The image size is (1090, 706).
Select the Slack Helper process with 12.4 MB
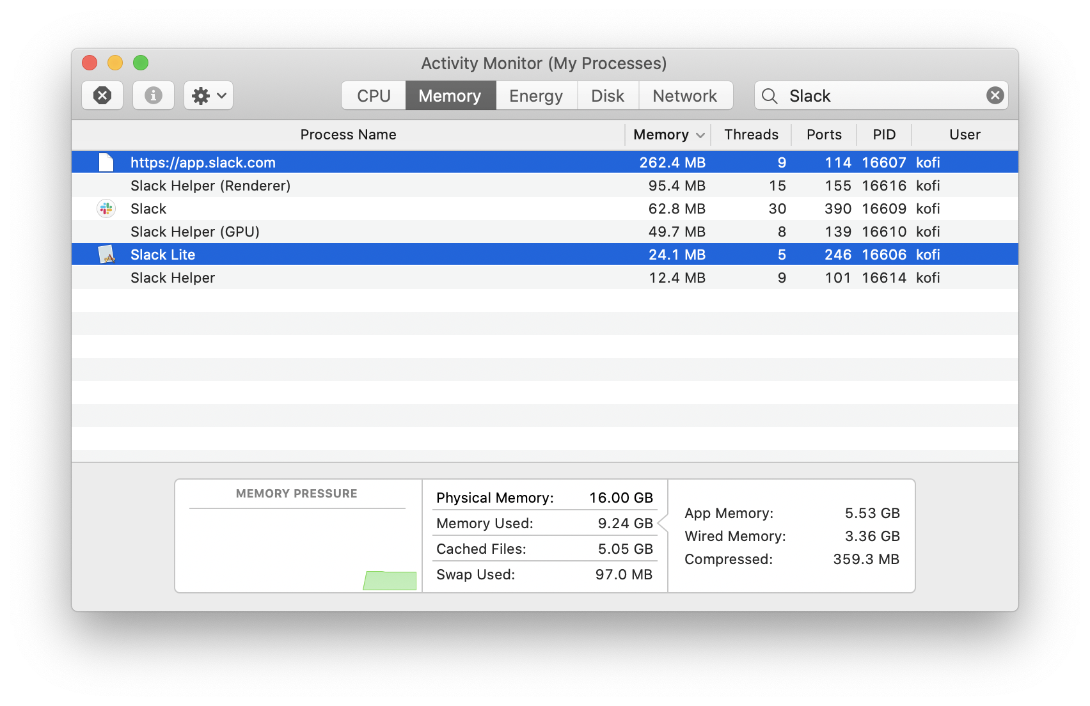coord(545,278)
